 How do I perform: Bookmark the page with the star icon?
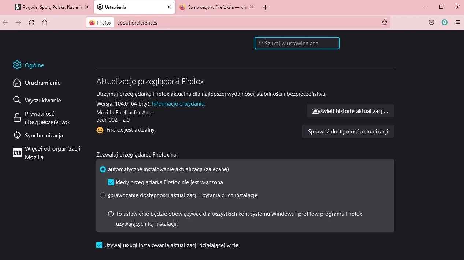[x=385, y=22]
